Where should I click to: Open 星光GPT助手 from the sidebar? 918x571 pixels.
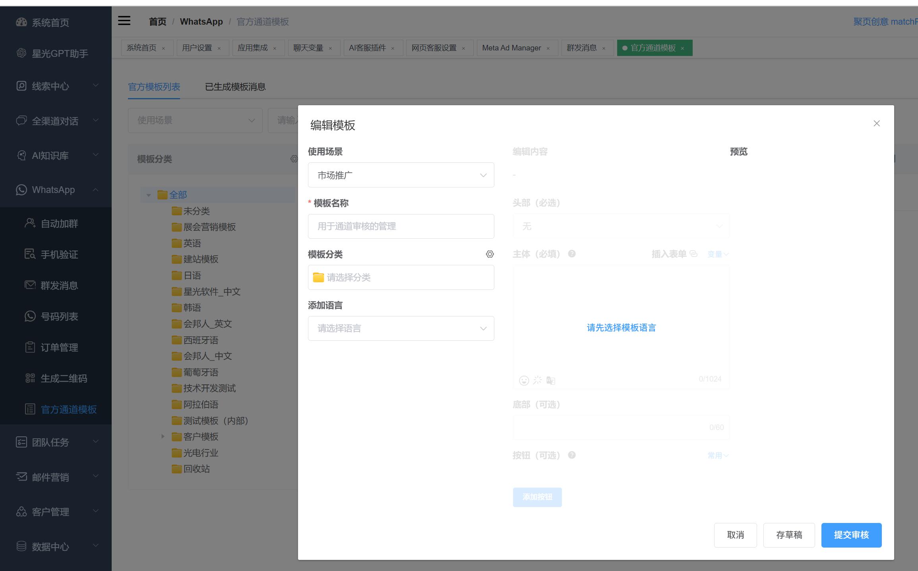tap(60, 54)
